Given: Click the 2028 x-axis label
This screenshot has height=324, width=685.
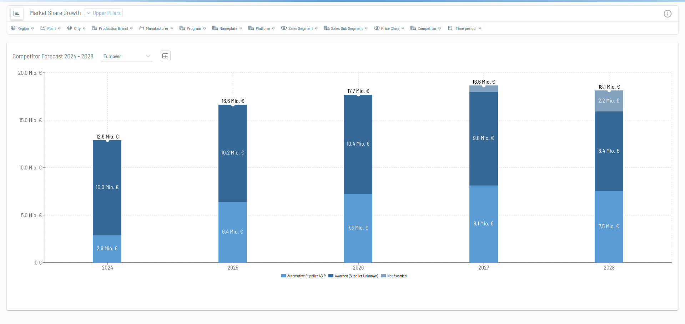Looking at the screenshot, I should click(609, 268).
